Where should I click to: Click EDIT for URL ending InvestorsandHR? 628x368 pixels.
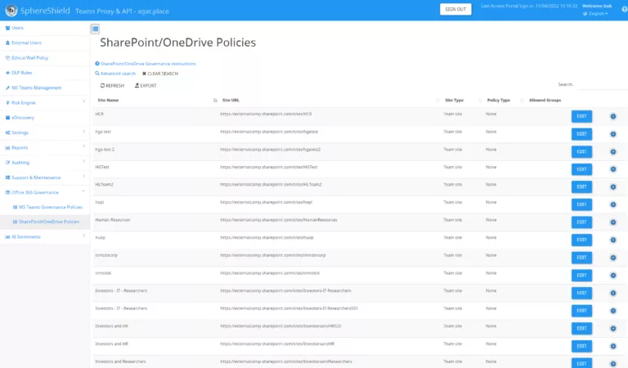click(x=581, y=346)
